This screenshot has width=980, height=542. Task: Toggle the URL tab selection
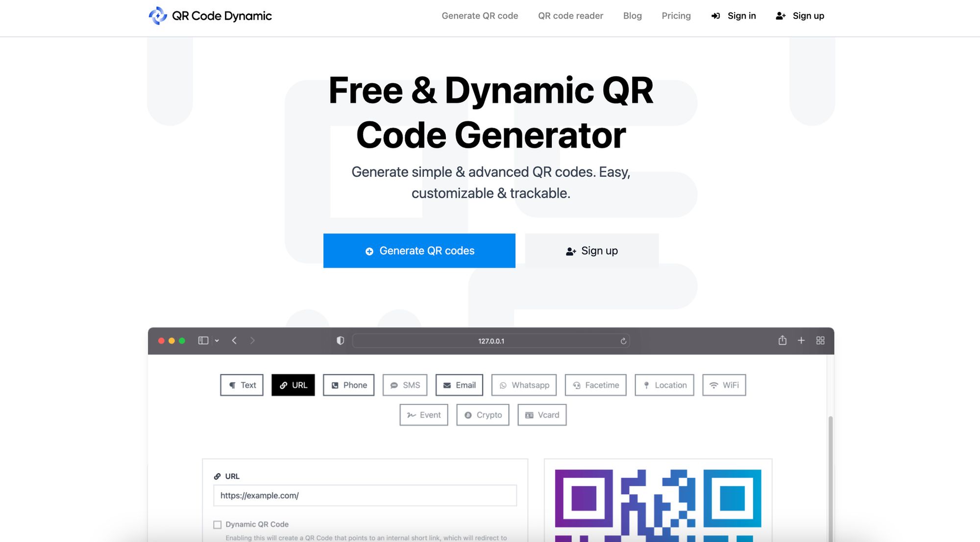pos(294,384)
